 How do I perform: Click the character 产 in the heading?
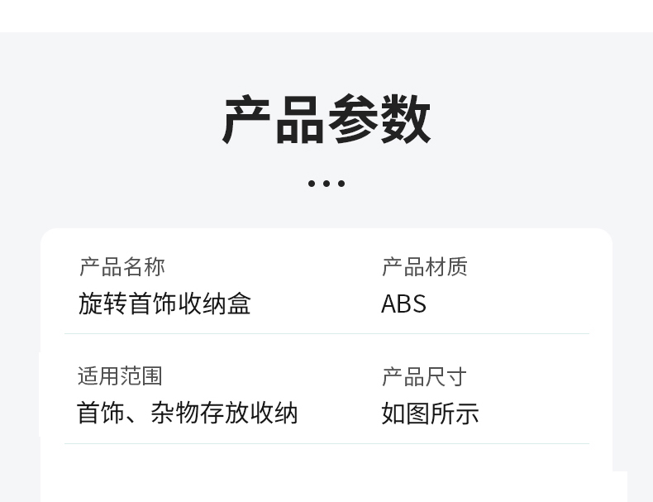(247, 120)
